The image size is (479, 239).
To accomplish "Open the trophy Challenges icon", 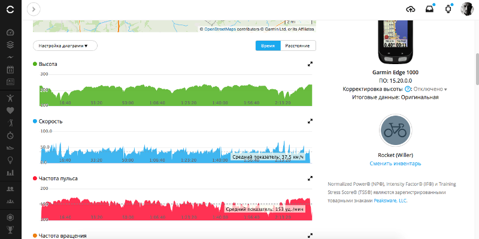I will click(10, 229).
